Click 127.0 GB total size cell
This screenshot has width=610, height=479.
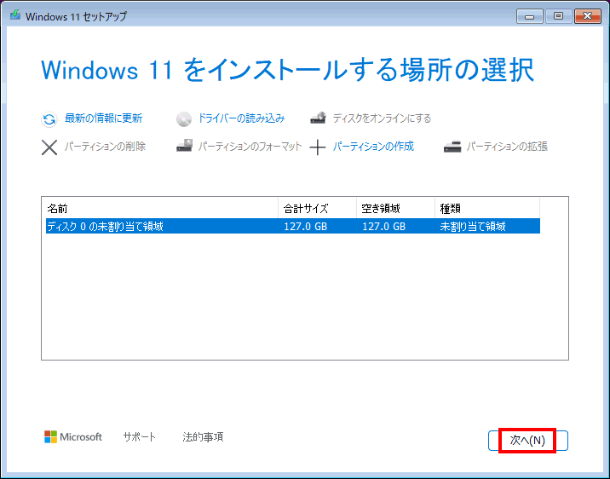(x=305, y=227)
